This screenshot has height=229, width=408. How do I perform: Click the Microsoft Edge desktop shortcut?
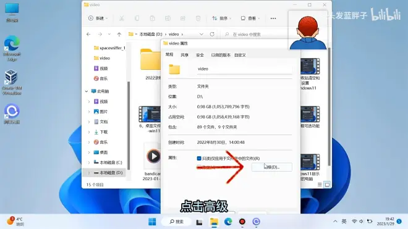12,48
